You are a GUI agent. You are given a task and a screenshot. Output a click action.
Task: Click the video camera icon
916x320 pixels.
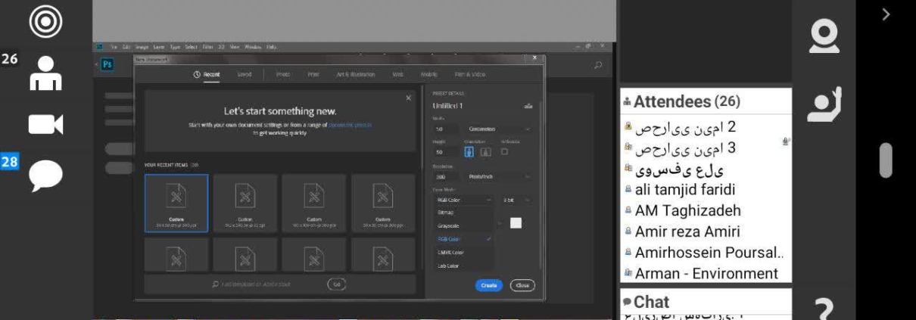[x=45, y=124]
